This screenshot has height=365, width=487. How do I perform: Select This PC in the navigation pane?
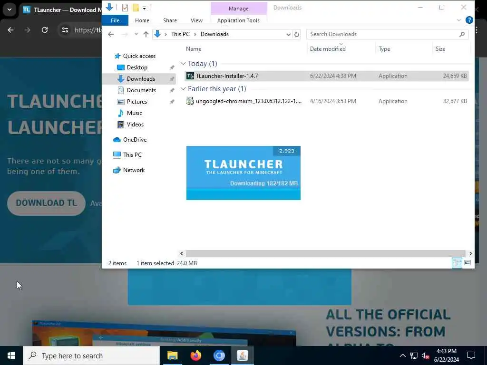tap(132, 155)
